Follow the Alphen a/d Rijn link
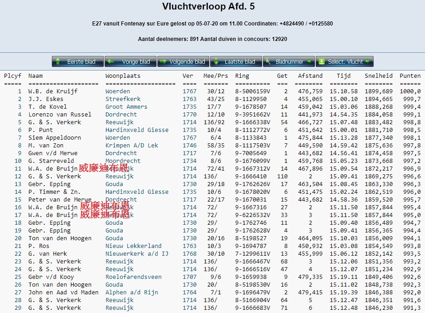The width and height of the screenshot is (425, 313). [x=132, y=293]
